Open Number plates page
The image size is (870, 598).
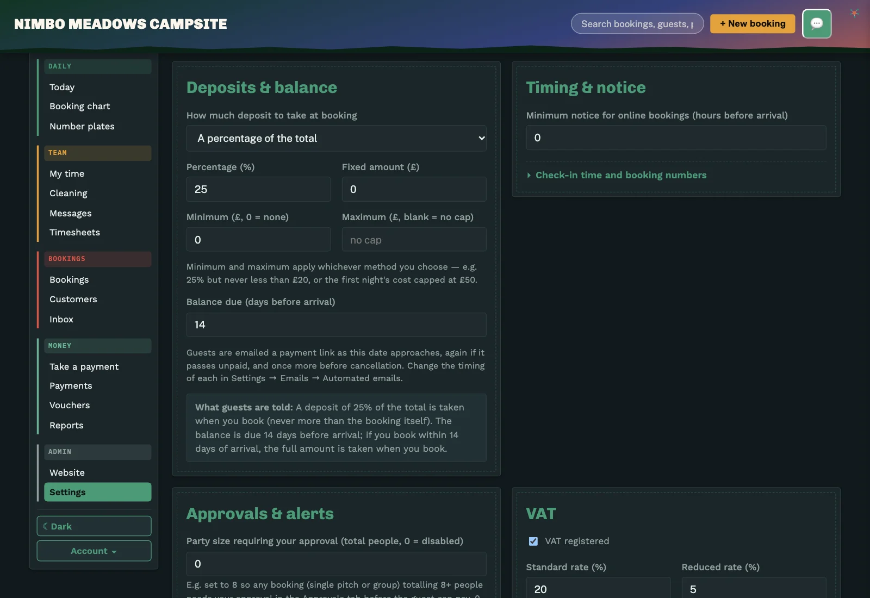tap(97, 126)
